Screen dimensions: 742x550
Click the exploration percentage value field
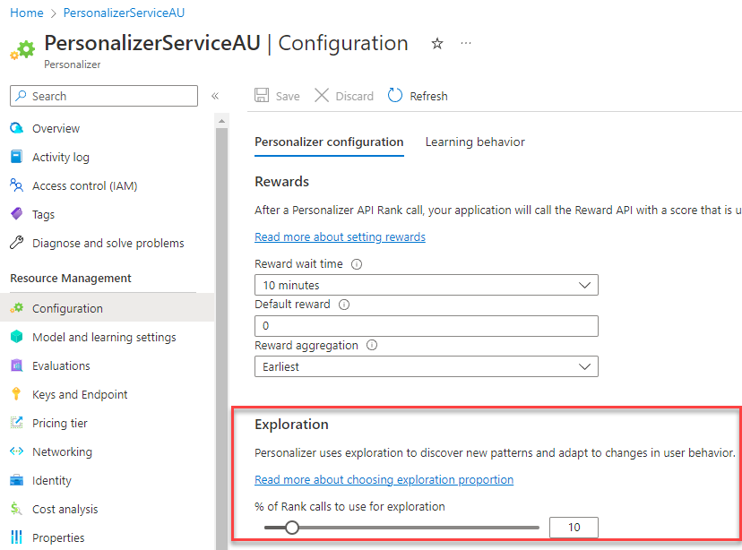tap(574, 528)
